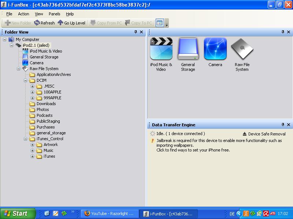Close the Data Transfer Engine panel
Viewport: 293px width, 219px height.
click(289, 124)
